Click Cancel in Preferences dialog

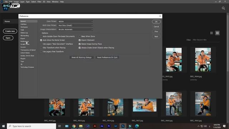[x=156, y=27]
